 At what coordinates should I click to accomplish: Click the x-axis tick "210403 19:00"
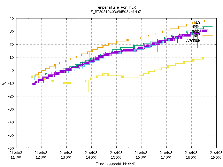click(216, 155)
